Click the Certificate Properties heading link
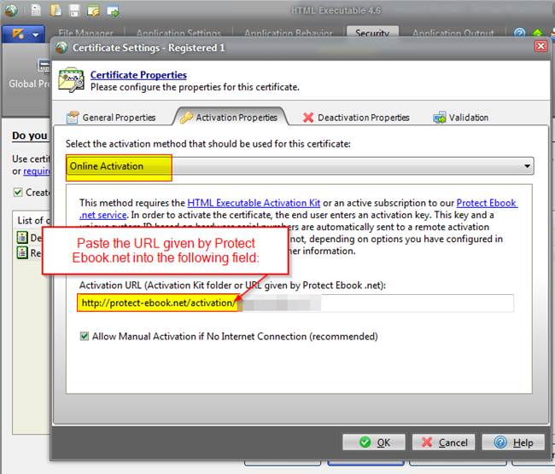This screenshot has width=555, height=474. tap(138, 75)
